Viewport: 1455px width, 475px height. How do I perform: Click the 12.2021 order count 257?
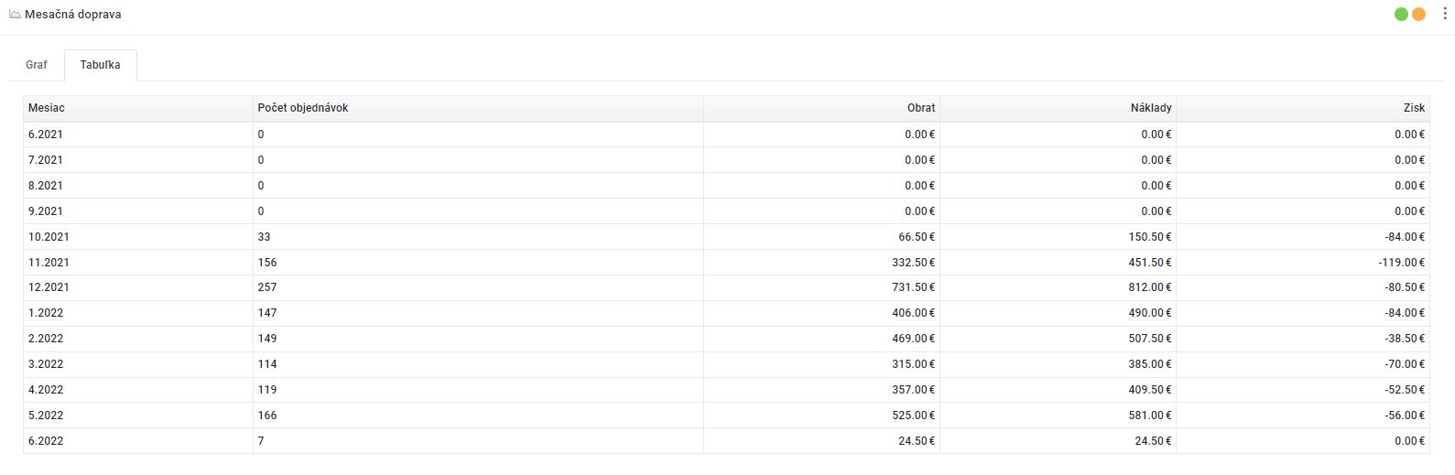[267, 287]
